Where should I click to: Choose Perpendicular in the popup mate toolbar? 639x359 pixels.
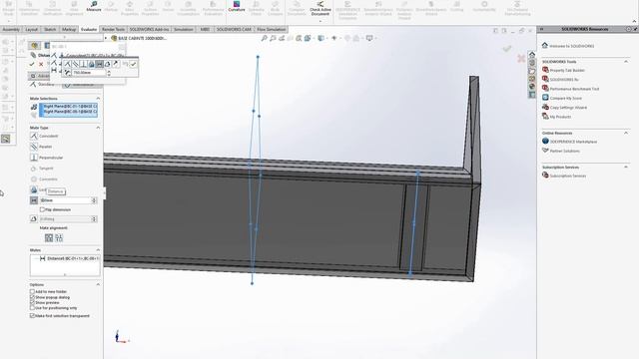point(83,64)
